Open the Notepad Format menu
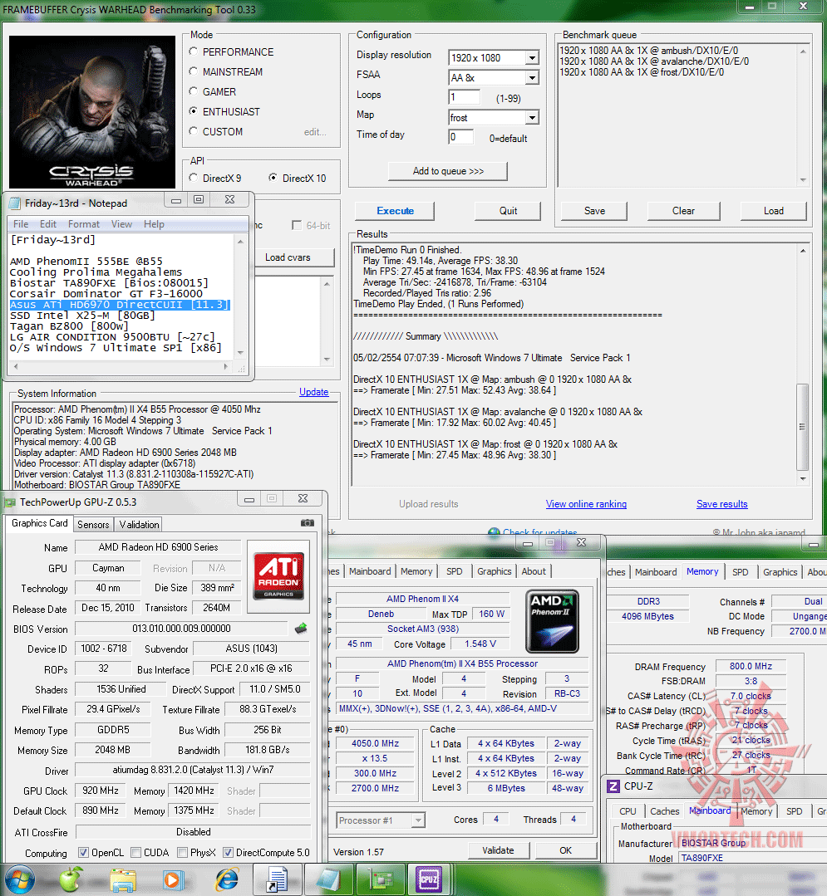827x896 pixels. tap(83, 224)
